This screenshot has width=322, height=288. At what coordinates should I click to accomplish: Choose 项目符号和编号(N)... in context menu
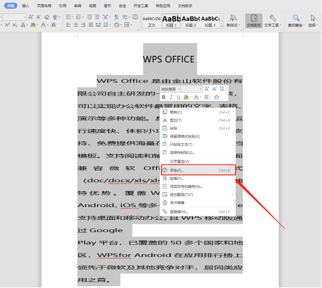pos(198,187)
